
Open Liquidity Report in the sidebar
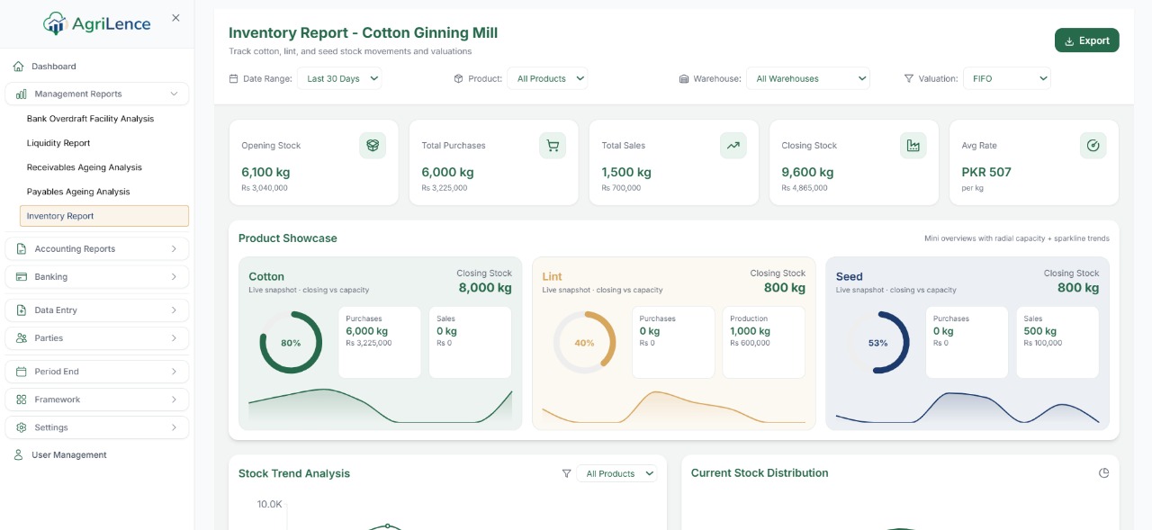58,143
